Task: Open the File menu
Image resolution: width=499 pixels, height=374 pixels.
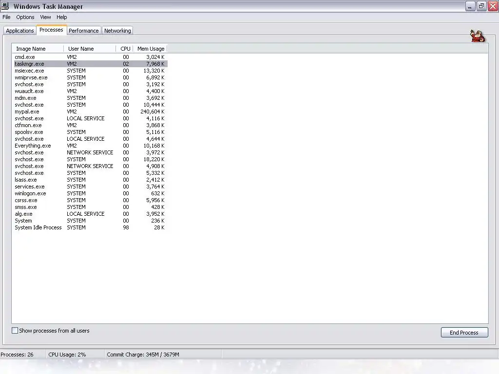Action: (6, 17)
